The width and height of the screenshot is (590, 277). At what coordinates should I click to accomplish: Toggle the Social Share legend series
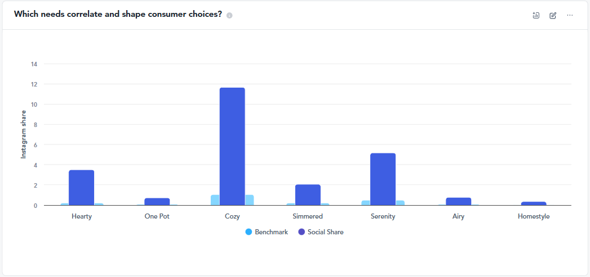pyautogui.click(x=325, y=232)
